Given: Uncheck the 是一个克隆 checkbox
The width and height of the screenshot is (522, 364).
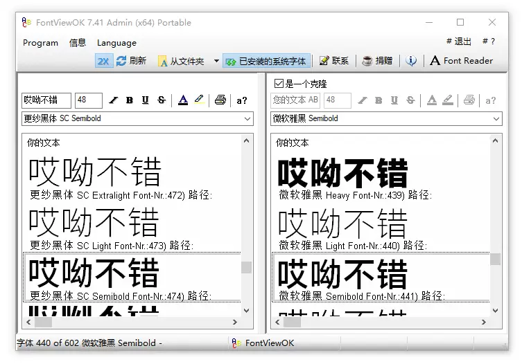Looking at the screenshot, I should coord(279,84).
